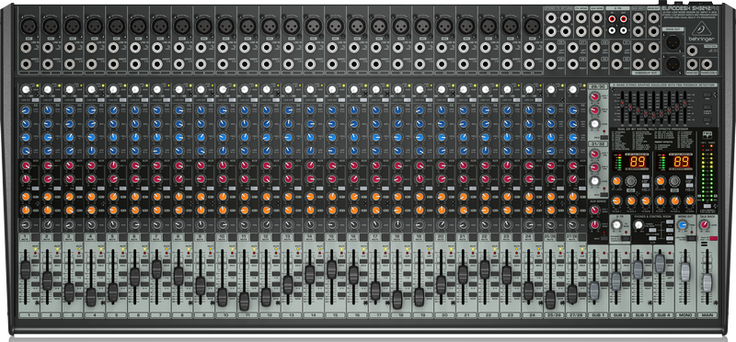Adjust the channel 15 fader
This screenshot has height=342, width=736.
(x=332, y=269)
